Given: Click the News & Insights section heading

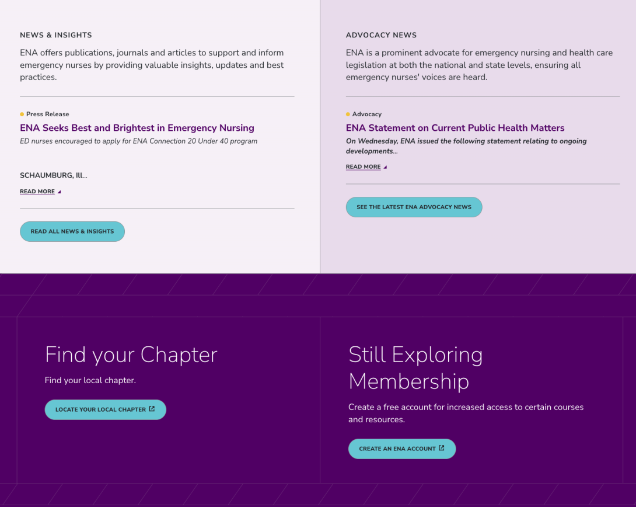Looking at the screenshot, I should click(x=56, y=35).
